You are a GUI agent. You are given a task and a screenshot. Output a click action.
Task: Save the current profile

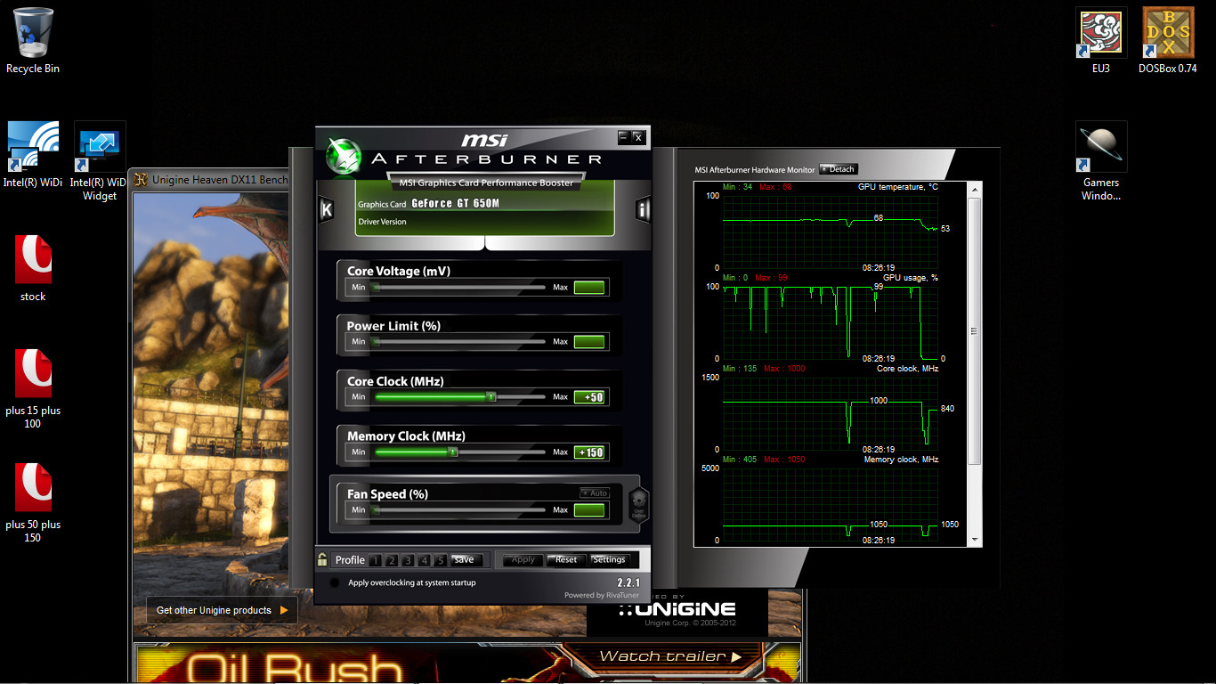(466, 560)
